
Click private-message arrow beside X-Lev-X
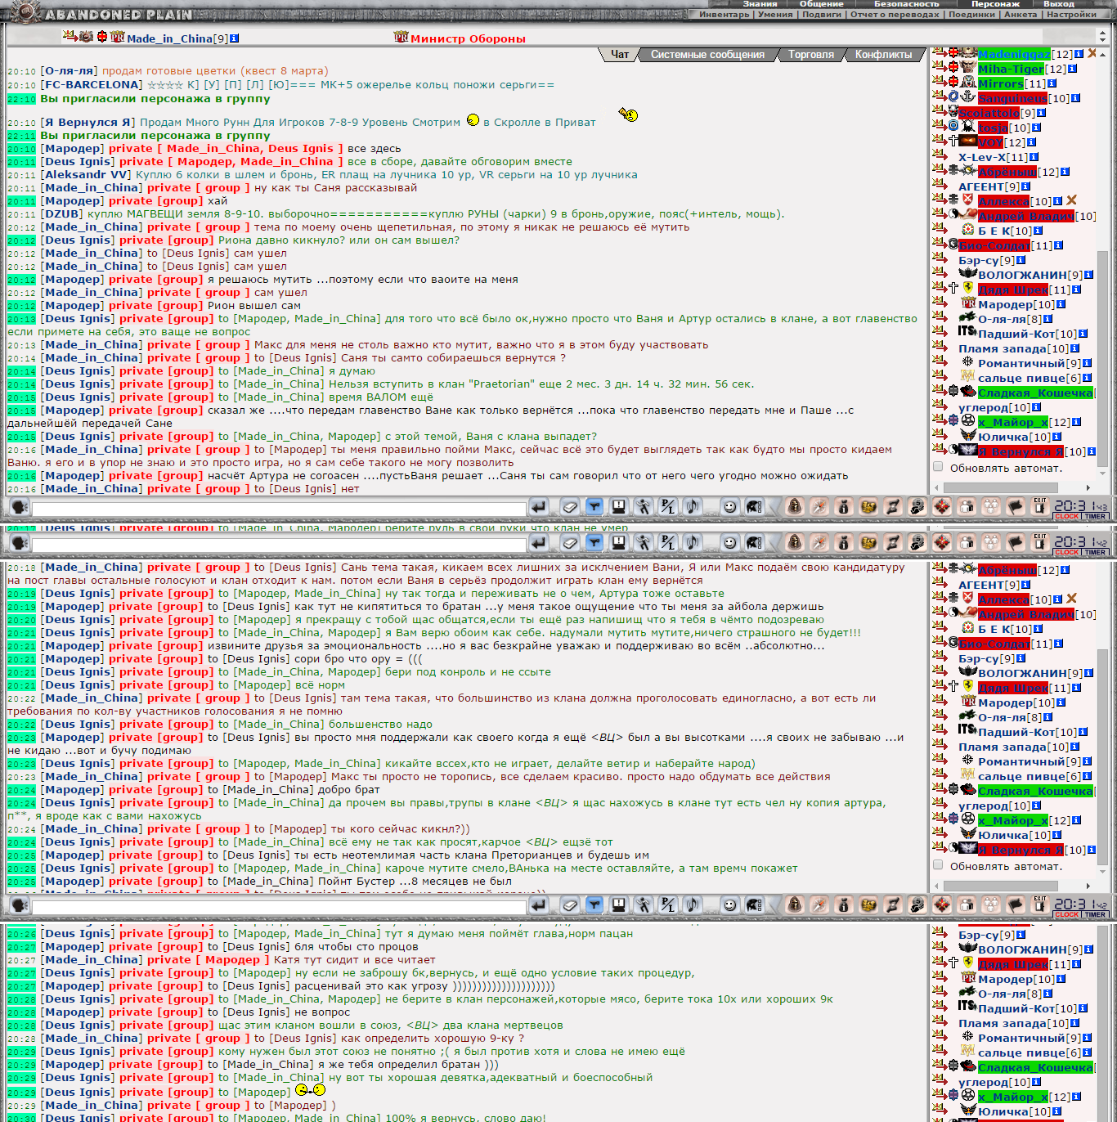(939, 156)
